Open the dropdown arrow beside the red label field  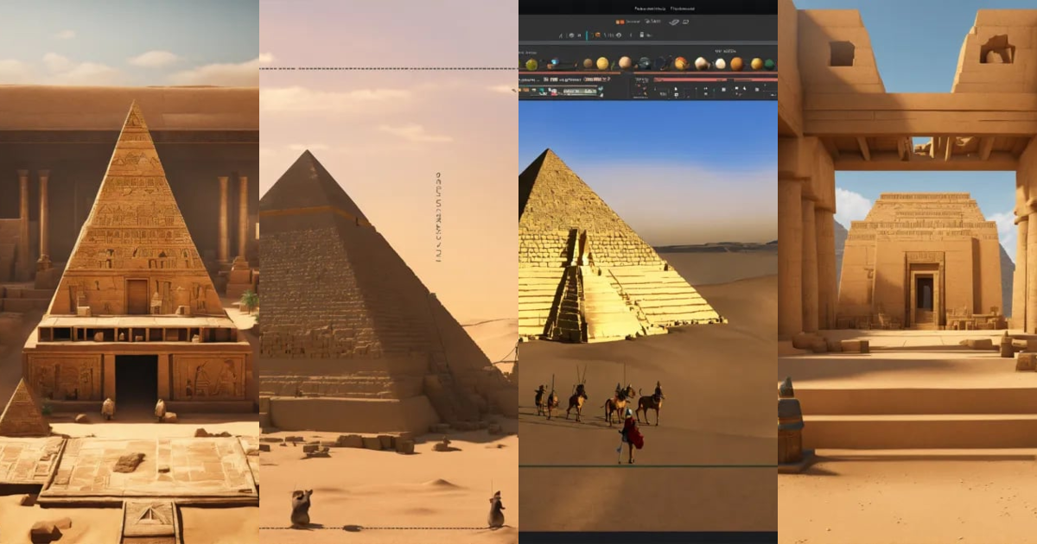click(608, 80)
